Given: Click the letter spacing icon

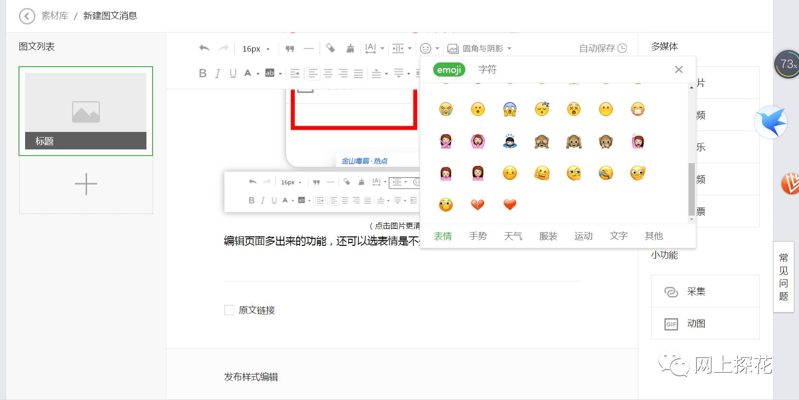Looking at the screenshot, I should click(371, 48).
